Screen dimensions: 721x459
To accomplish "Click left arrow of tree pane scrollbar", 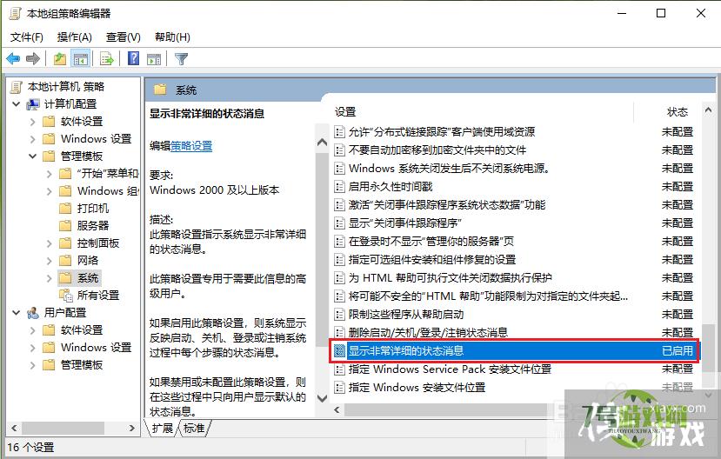I will [x=14, y=428].
